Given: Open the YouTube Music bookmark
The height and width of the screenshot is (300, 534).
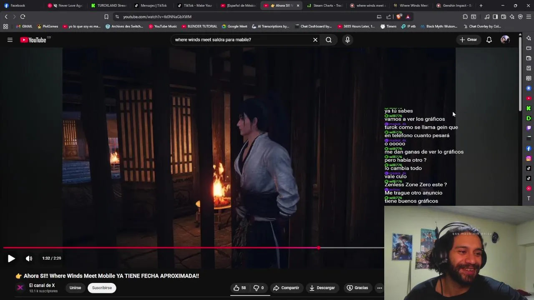Looking at the screenshot, I should (163, 26).
